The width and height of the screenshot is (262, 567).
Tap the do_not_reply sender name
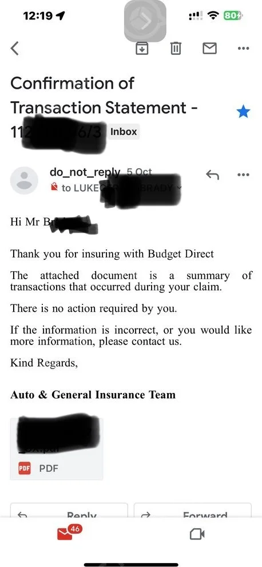(85, 172)
